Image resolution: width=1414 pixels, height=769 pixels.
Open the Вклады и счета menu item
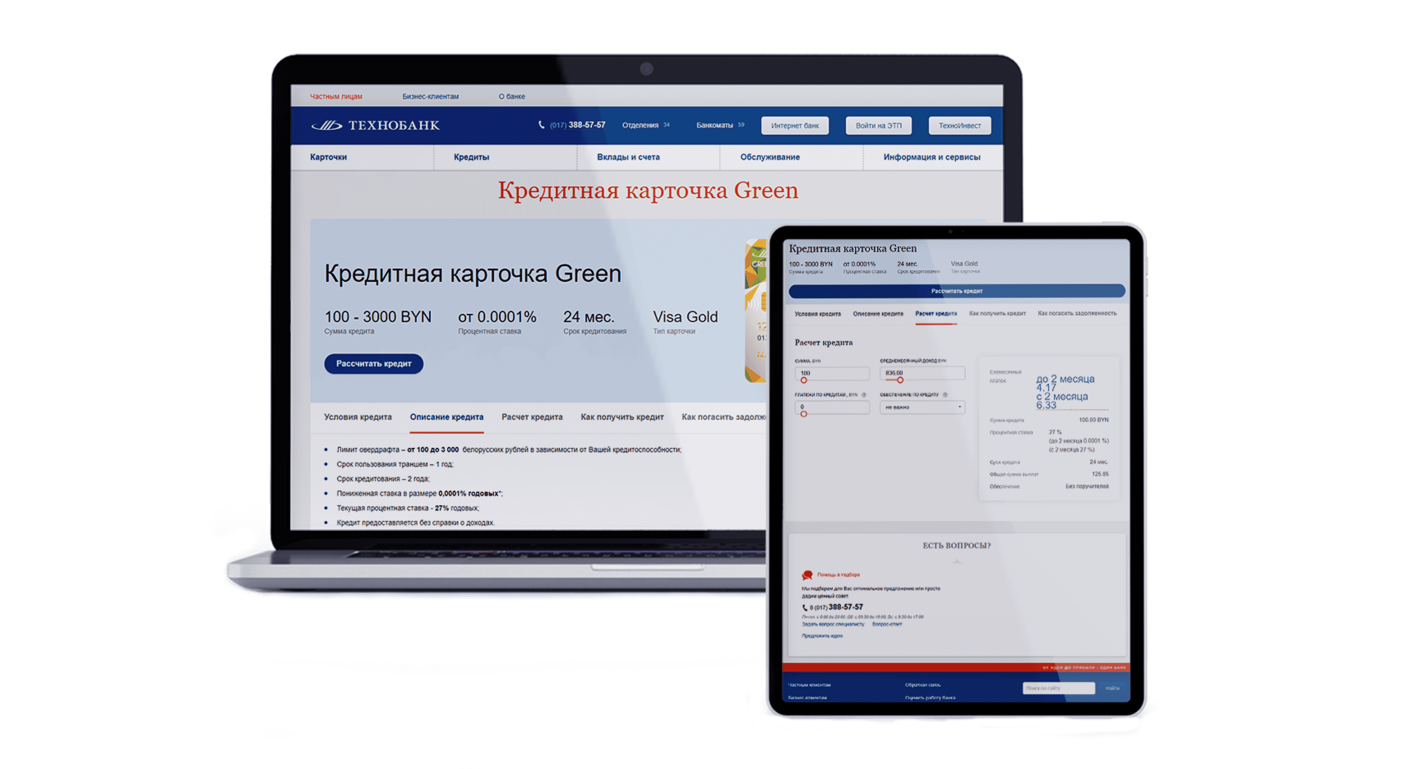628,157
